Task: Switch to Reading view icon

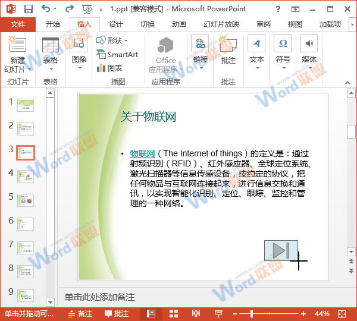Action: pos(196,314)
